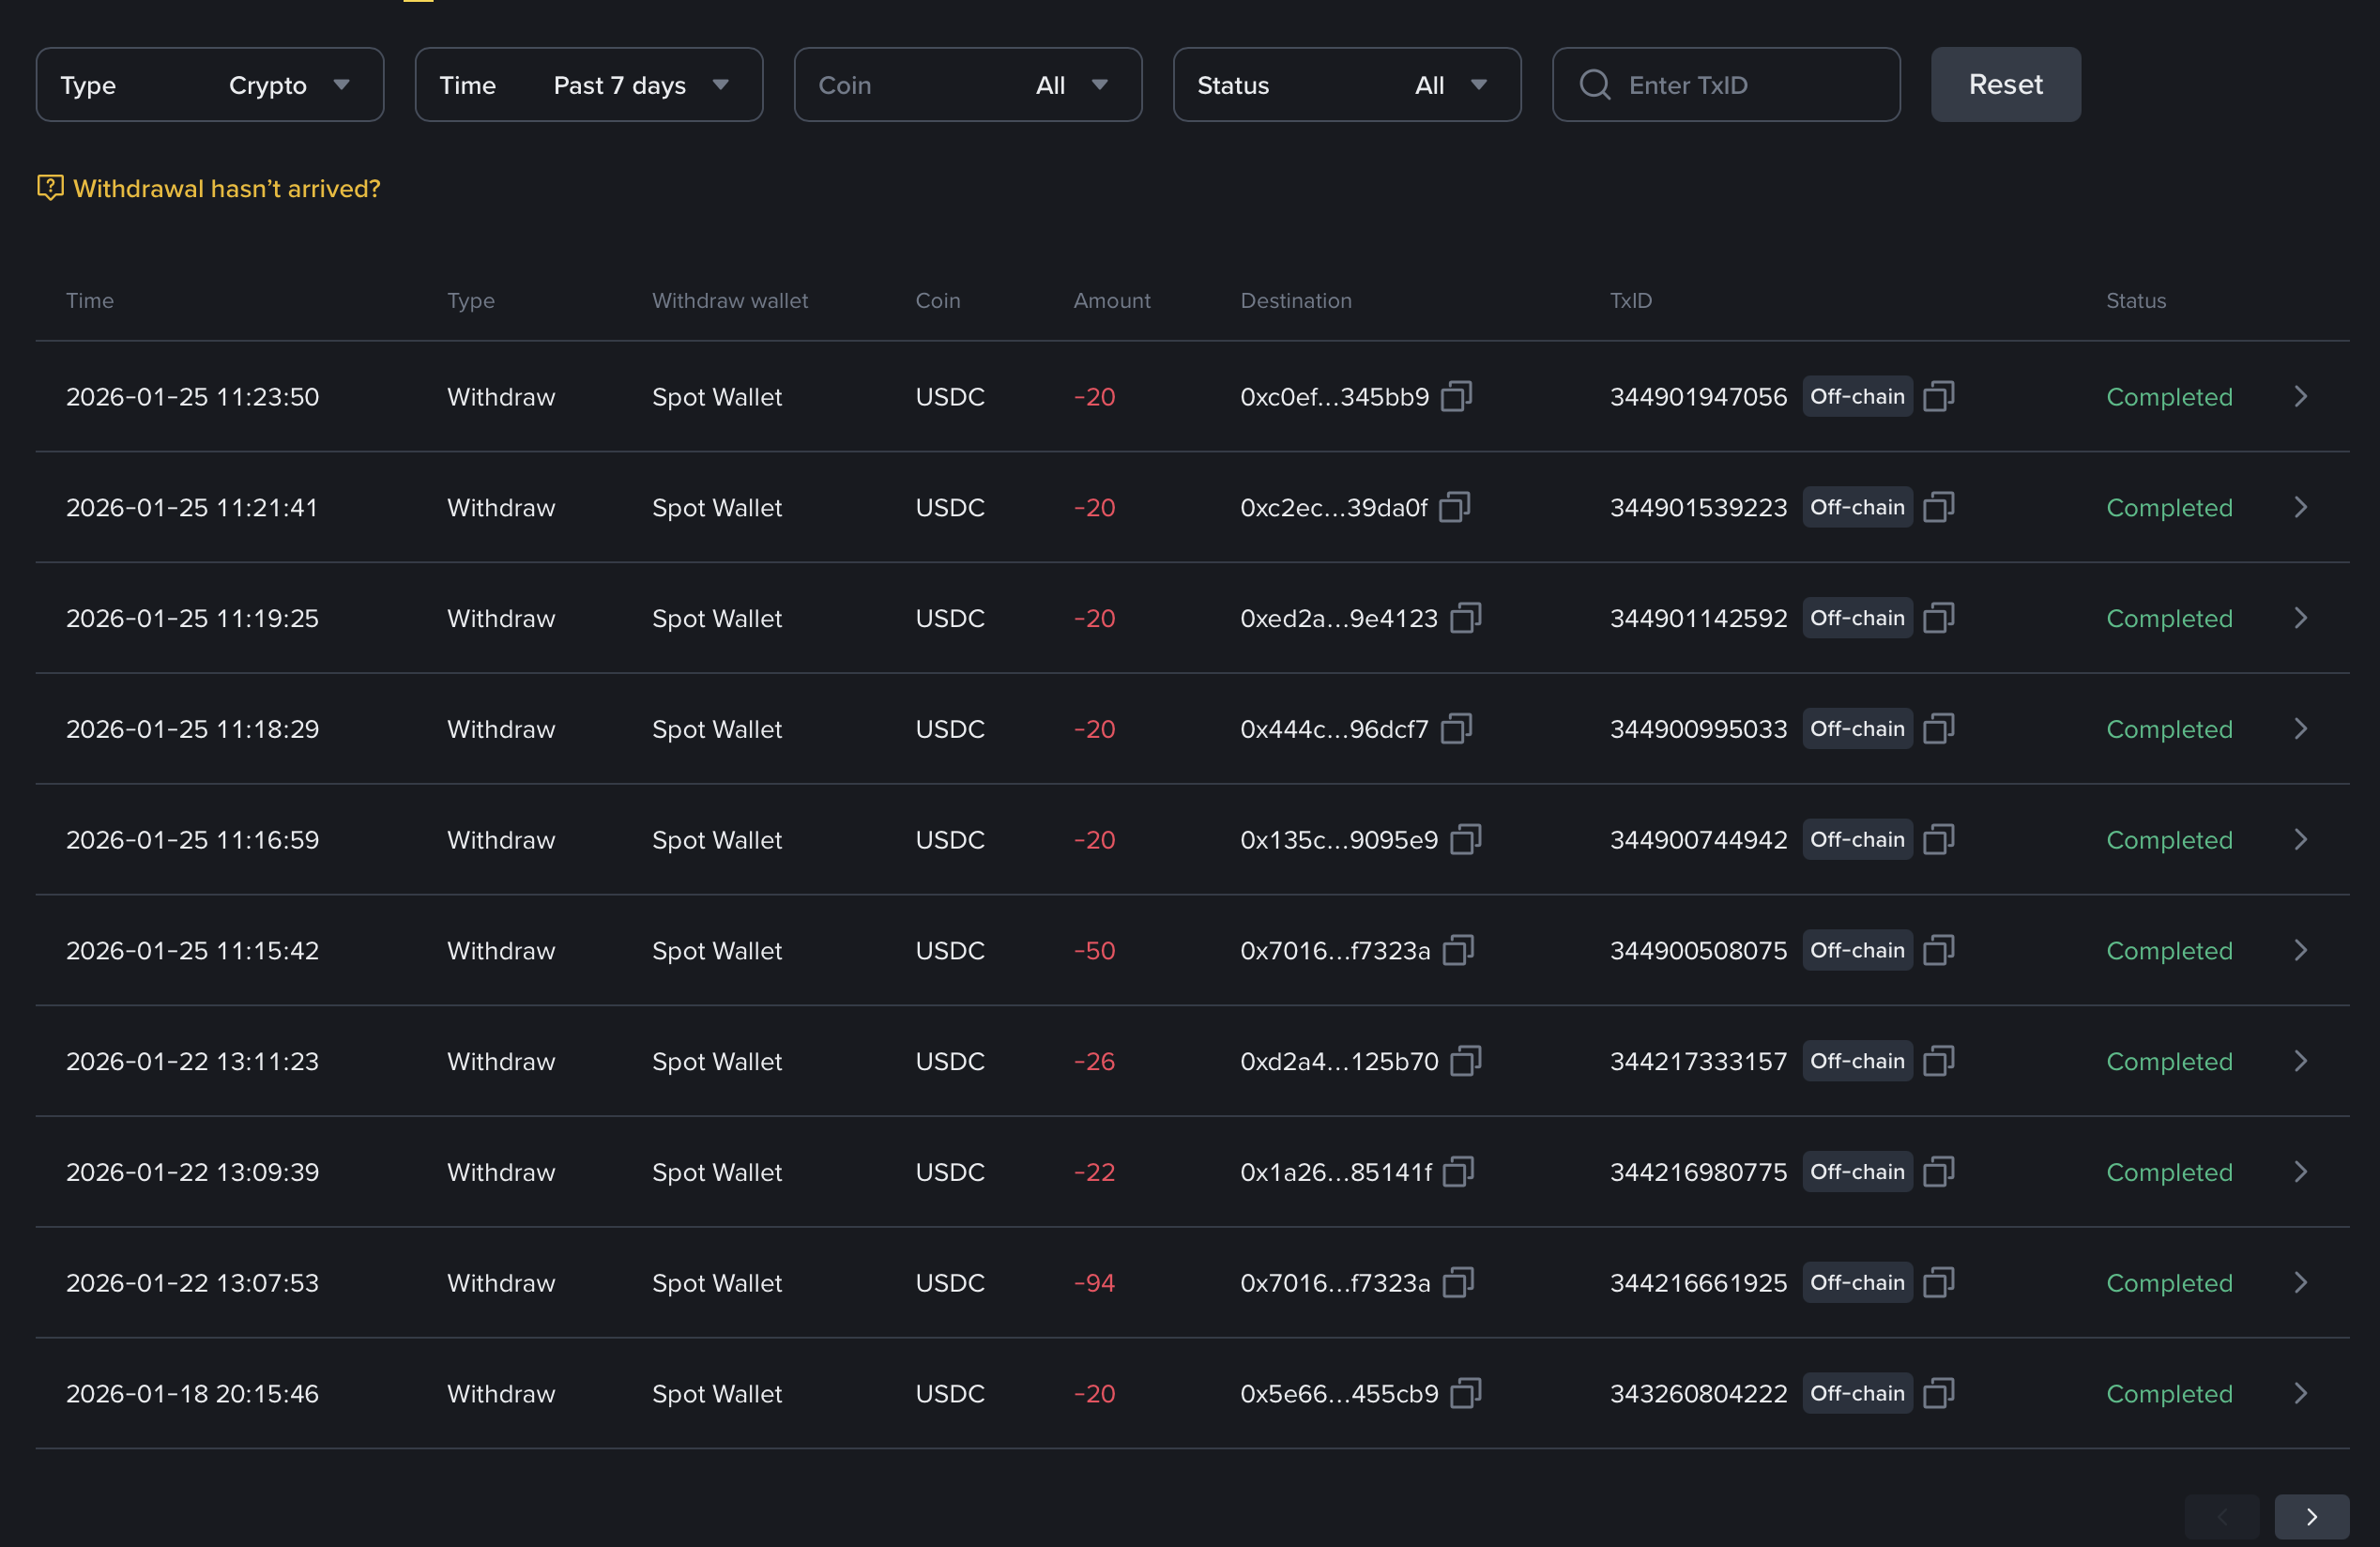Click the search magnifier icon in TxID field
The image size is (2380, 1547).
click(1595, 85)
